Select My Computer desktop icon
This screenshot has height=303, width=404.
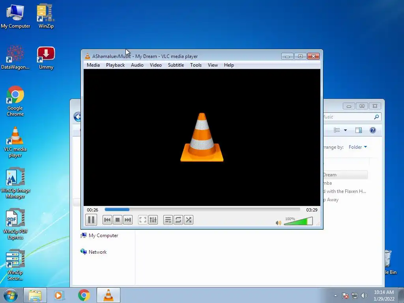click(15, 16)
